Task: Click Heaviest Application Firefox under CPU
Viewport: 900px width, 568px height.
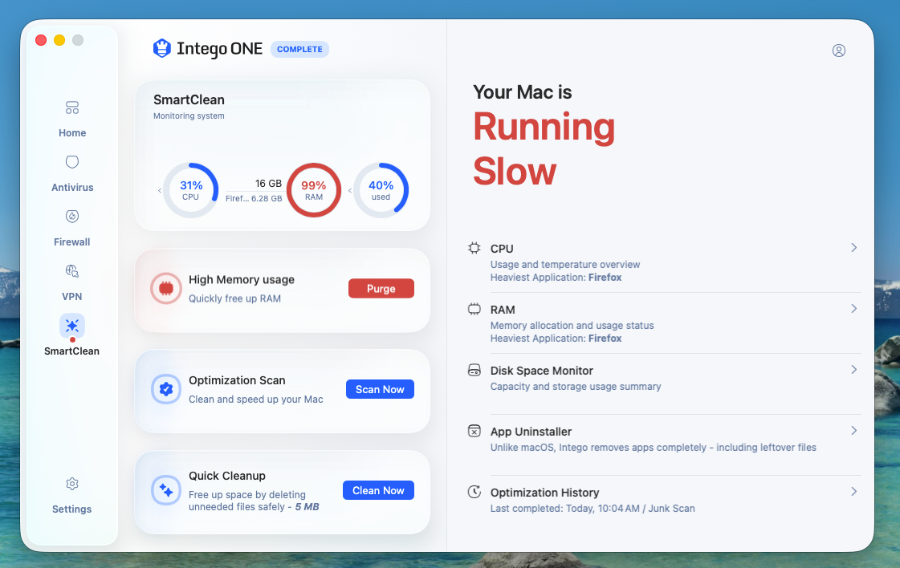Action: coord(556,277)
